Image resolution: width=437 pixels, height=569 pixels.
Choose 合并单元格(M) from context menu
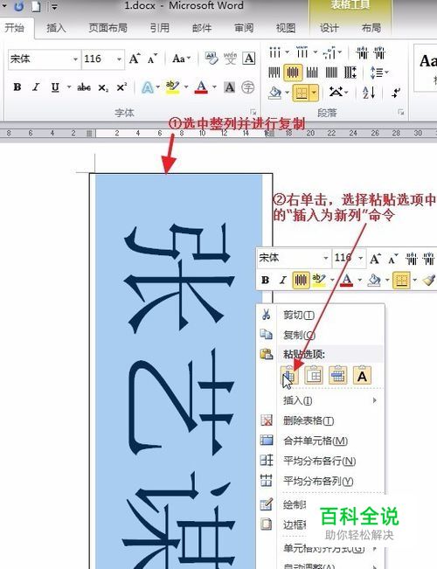pos(322,441)
